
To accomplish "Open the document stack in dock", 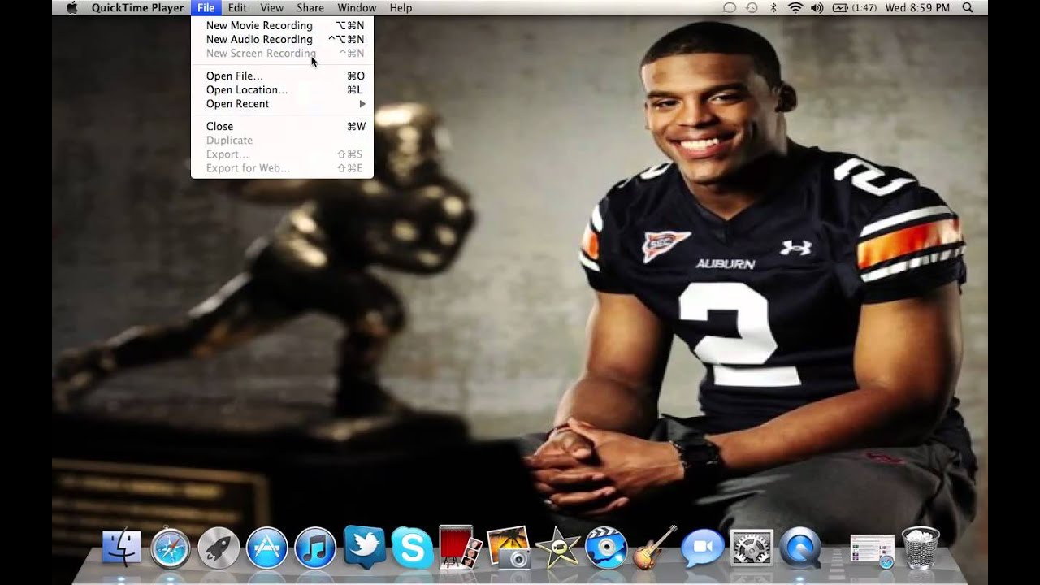I will click(x=872, y=551).
